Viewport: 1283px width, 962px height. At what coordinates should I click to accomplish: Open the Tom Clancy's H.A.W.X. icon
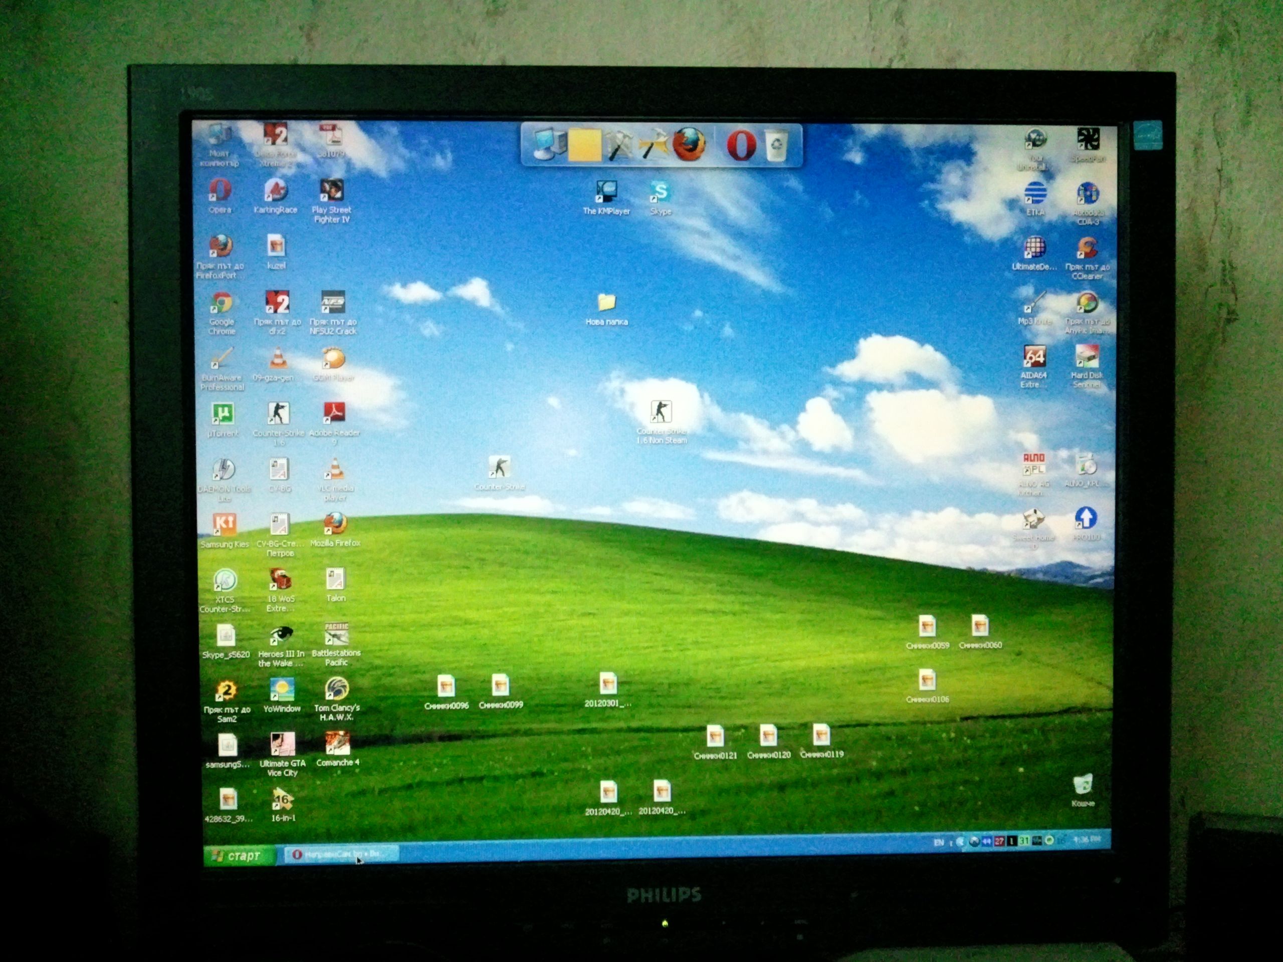336,689
